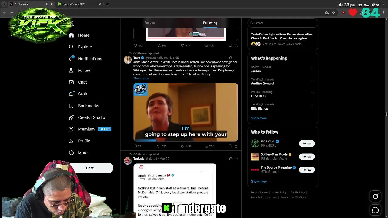The height and width of the screenshot is (218, 388).
Task: Click the Notifications bell icon
Action: tap(71, 59)
